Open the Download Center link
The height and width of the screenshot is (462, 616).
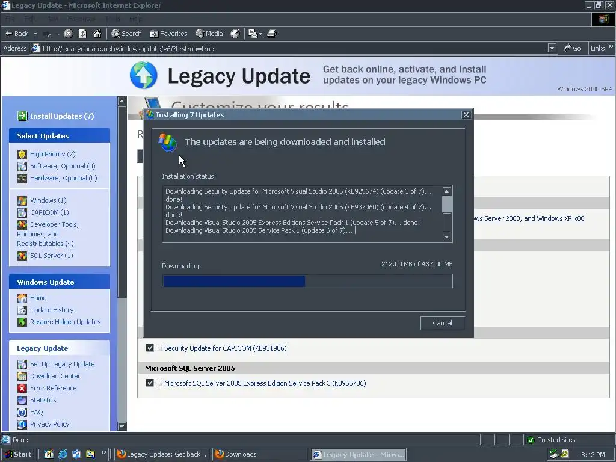tap(55, 376)
